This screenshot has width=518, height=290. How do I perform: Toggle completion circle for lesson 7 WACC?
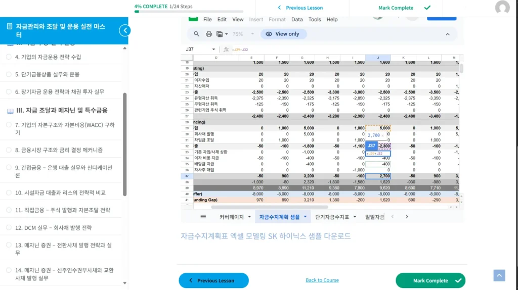point(9,125)
